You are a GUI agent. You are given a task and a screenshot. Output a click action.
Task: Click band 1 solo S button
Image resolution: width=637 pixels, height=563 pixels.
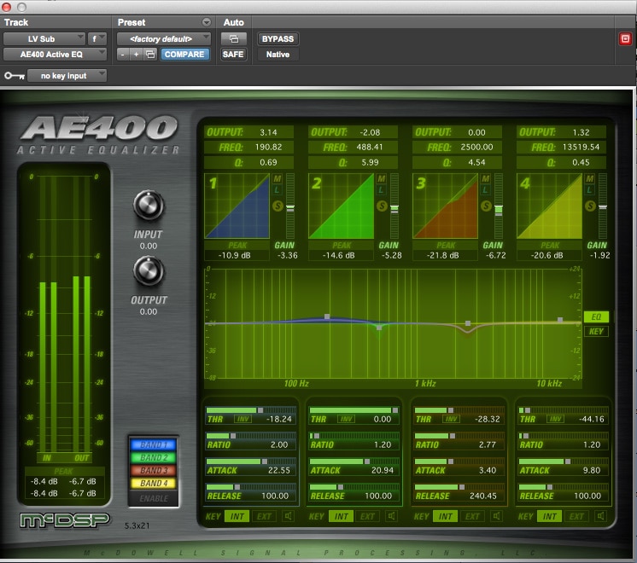[x=278, y=206]
